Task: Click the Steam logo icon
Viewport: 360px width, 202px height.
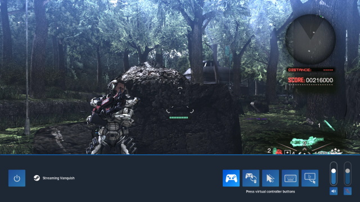Action: click(37, 178)
